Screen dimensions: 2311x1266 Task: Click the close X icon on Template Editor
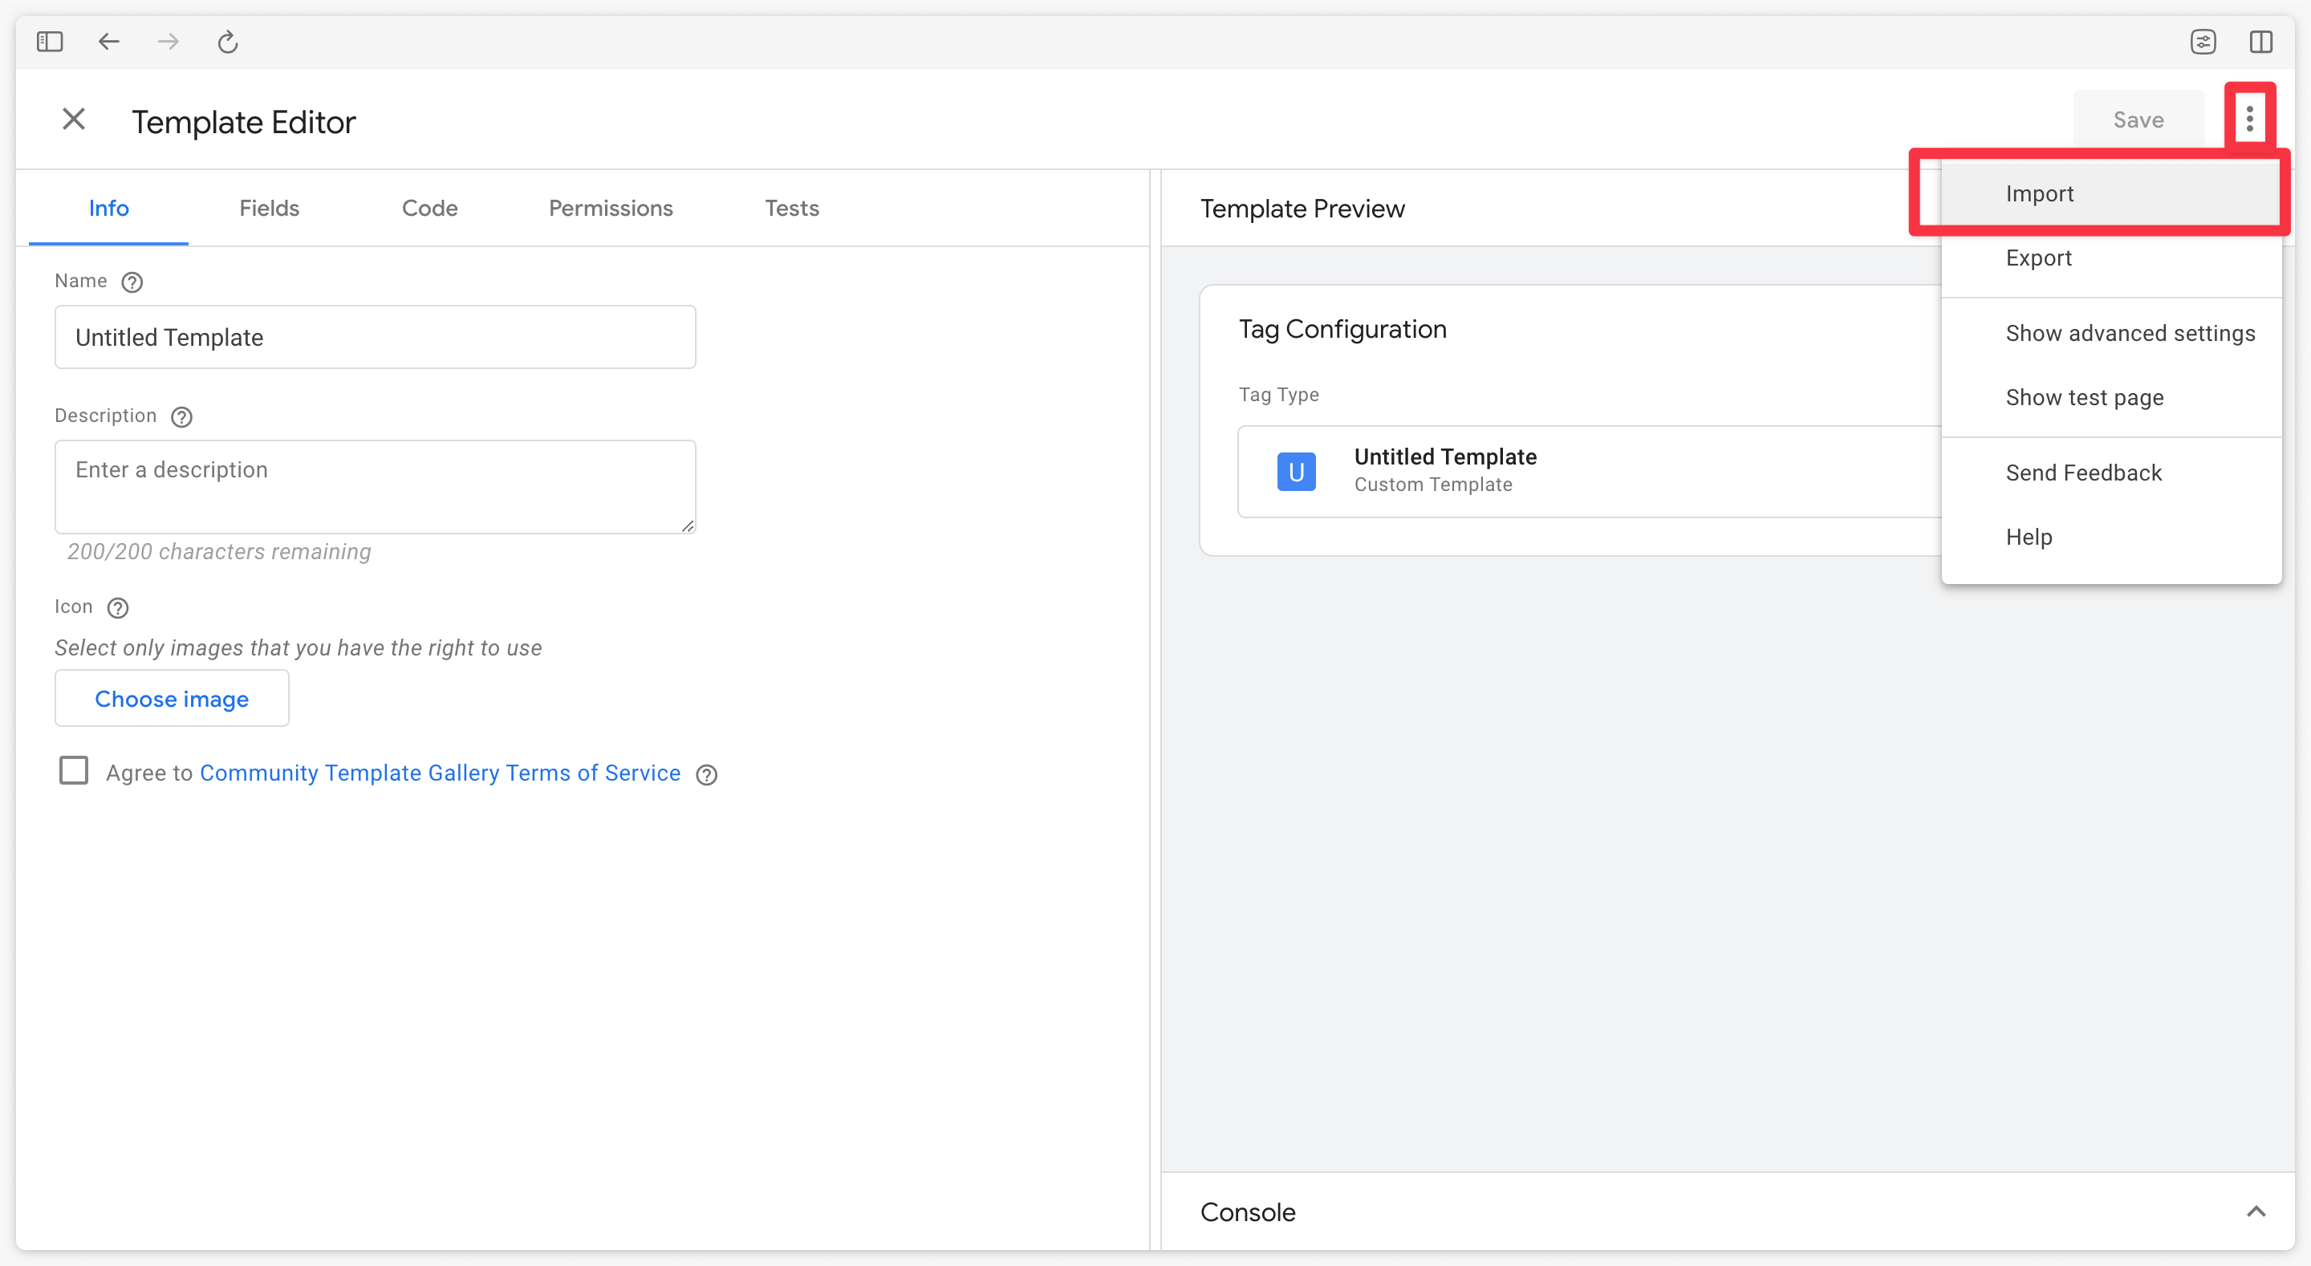click(x=73, y=119)
